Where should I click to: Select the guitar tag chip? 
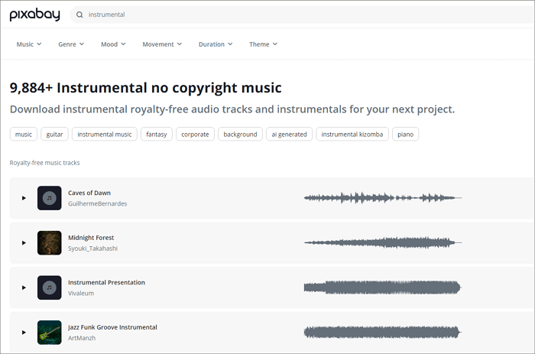(54, 135)
